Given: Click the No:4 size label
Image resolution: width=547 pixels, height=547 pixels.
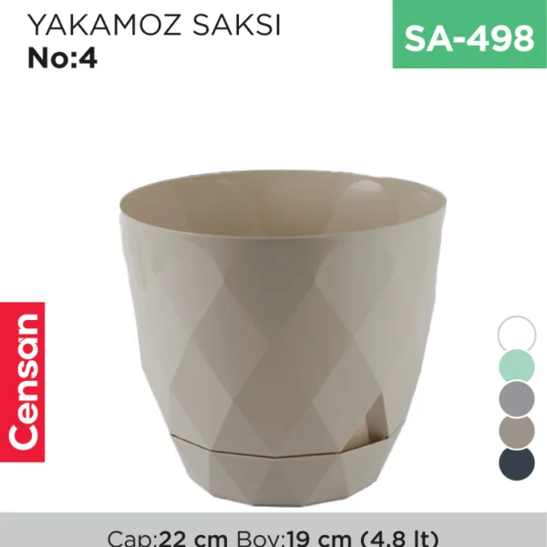Looking at the screenshot, I should 62,58.
